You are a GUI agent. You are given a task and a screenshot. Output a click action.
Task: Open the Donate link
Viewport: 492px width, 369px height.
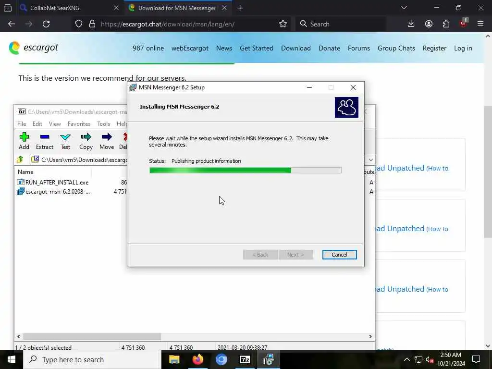[x=330, y=49]
